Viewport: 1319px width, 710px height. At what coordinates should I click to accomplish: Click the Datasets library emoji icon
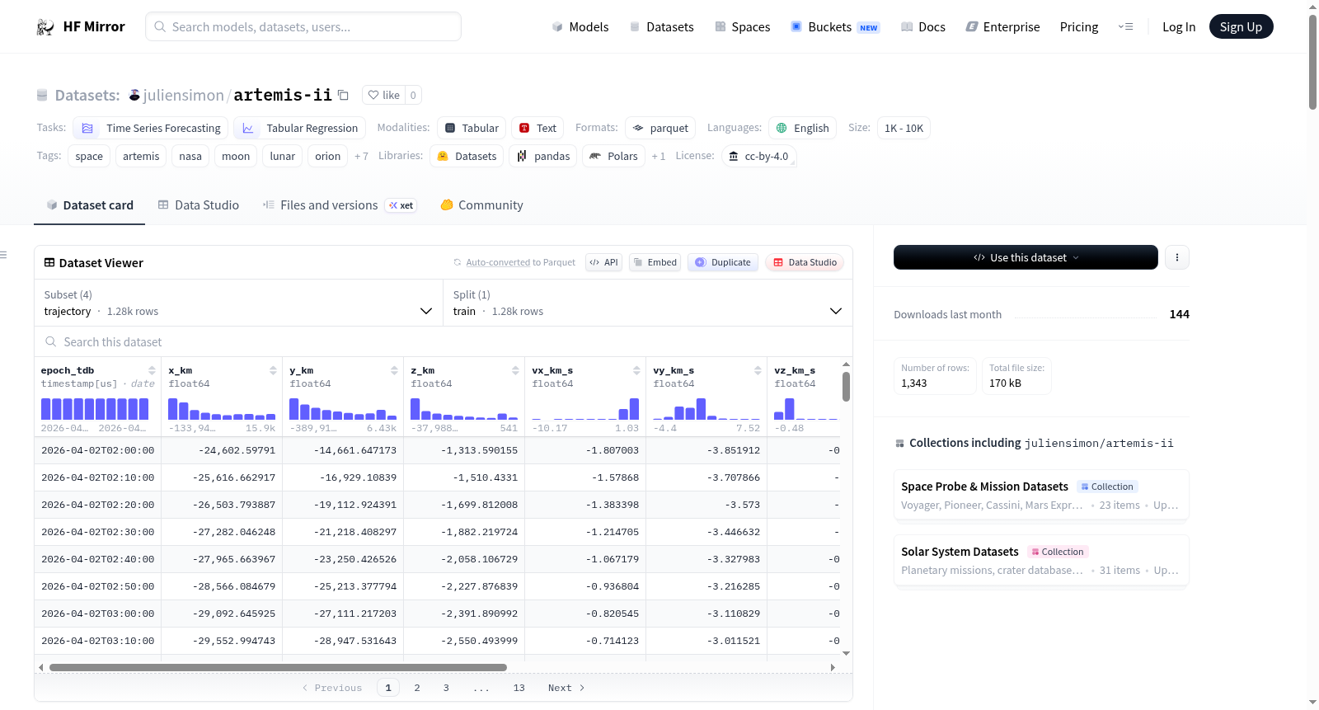443,156
